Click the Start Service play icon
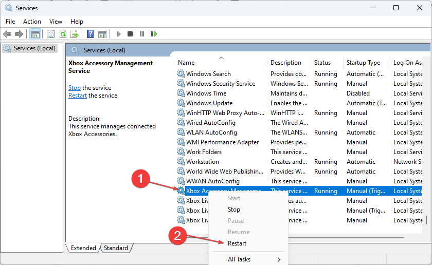Screen dimensions: 432x265 coord(119,34)
